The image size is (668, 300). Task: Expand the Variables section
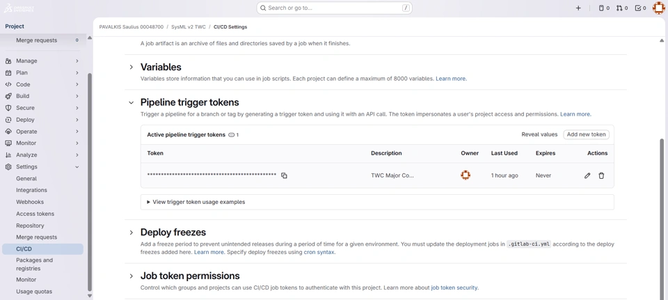pos(132,68)
